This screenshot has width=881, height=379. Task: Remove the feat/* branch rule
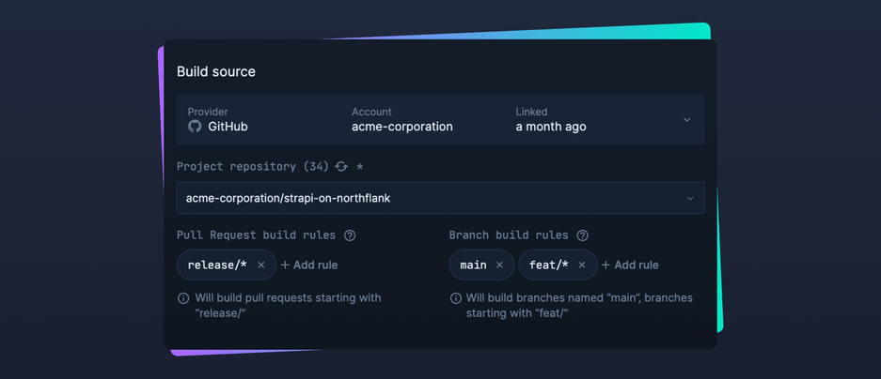pyautogui.click(x=582, y=265)
